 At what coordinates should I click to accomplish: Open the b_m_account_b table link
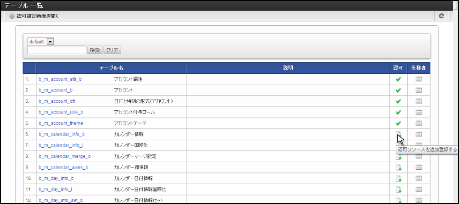pos(56,90)
